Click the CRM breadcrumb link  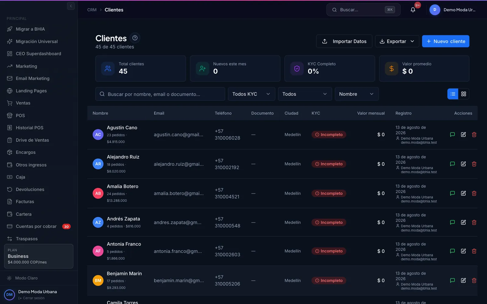(92, 10)
